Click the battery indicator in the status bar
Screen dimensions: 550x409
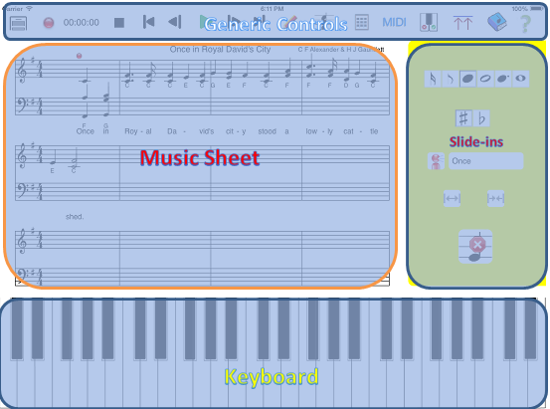click(x=537, y=8)
